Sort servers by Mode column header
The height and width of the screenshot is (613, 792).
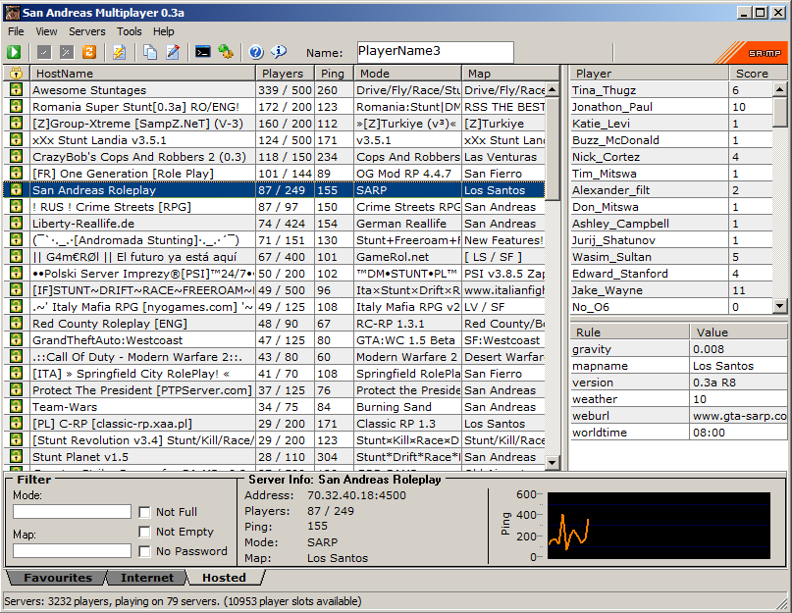407,74
